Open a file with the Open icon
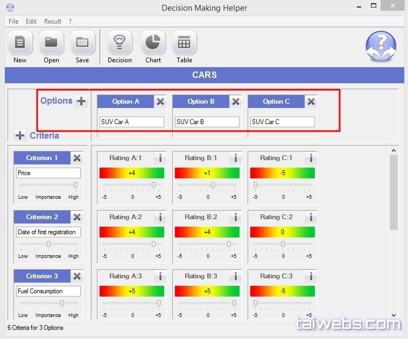The image size is (408, 339). point(51,42)
